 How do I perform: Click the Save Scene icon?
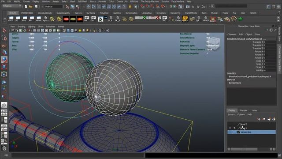pos(36,7)
